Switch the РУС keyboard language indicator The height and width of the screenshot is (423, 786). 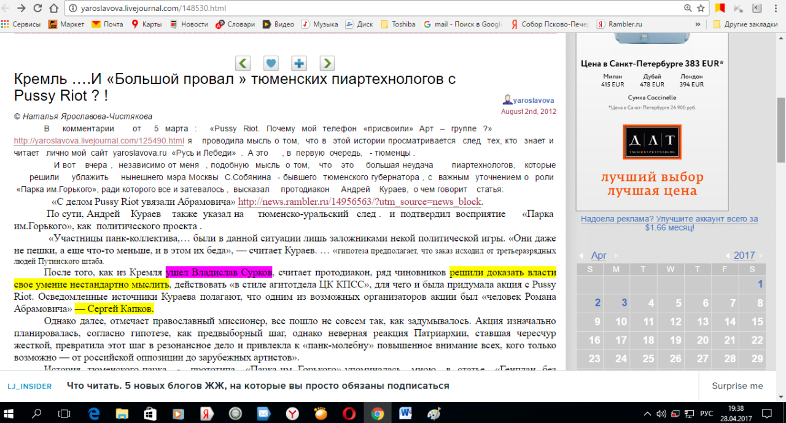coord(706,413)
